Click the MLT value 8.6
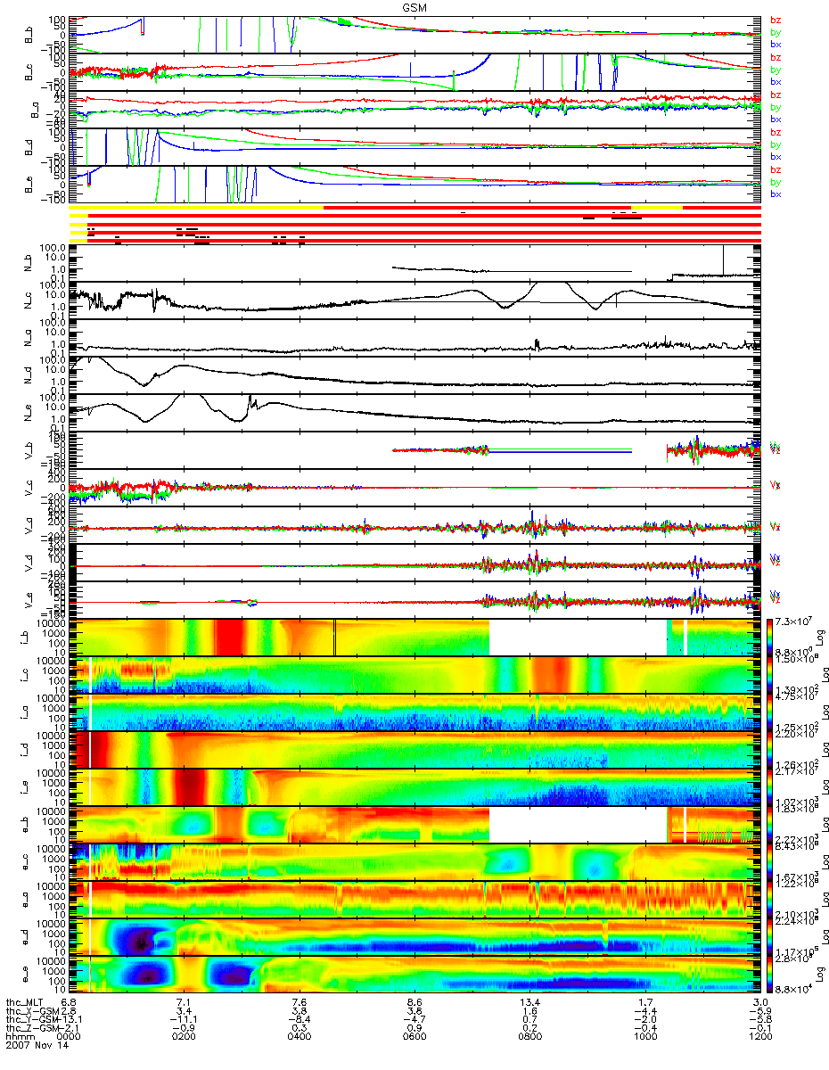This screenshot has width=829, height=1070. (415, 1001)
